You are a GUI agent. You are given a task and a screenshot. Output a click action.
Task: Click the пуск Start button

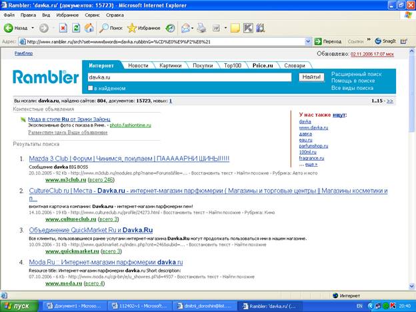[x=19, y=306]
